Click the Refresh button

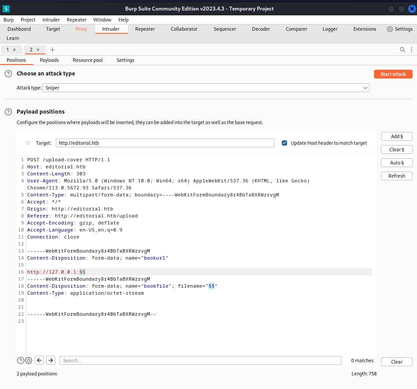tap(397, 176)
